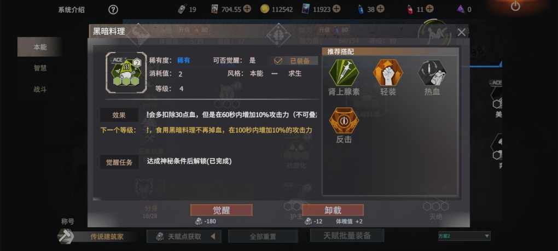
Task: Toggle the 已装备 equipped checkmark
Action: tap(278, 61)
